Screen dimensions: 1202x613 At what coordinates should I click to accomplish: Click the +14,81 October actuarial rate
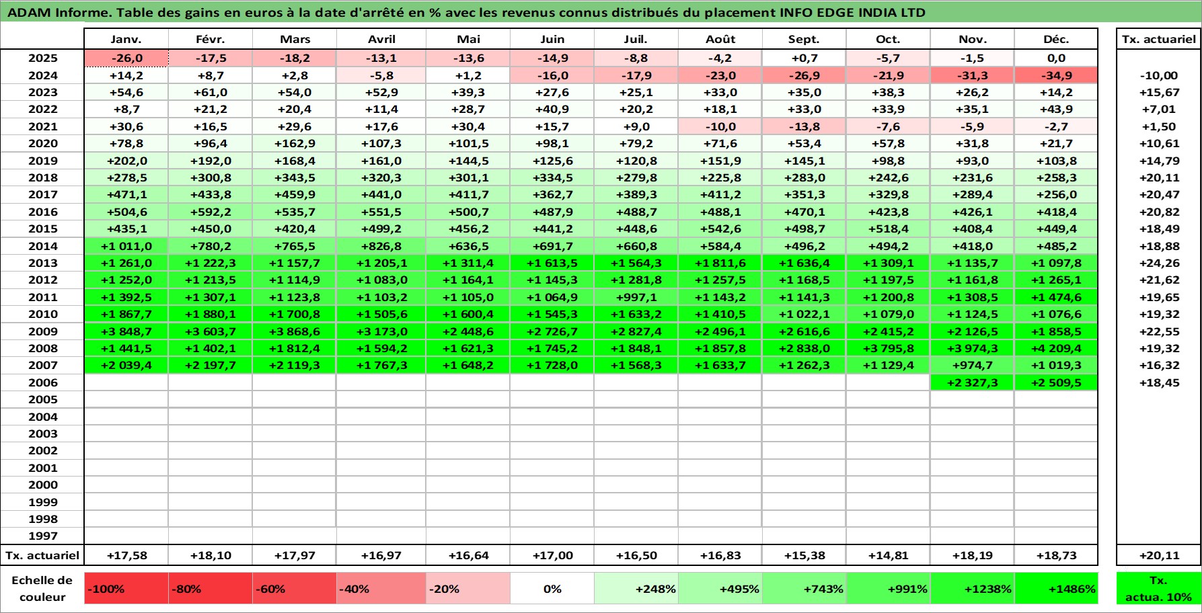[x=888, y=555]
